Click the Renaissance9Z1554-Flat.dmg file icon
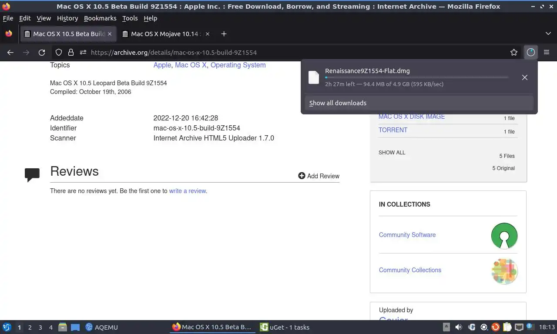The width and height of the screenshot is (557, 334). [314, 77]
